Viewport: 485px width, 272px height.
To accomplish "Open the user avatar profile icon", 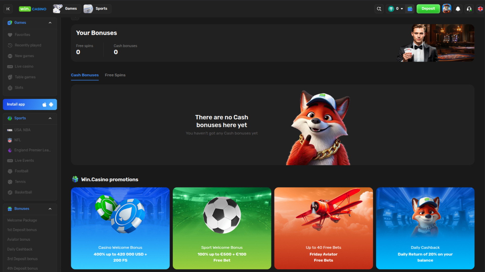I will 446,9.
